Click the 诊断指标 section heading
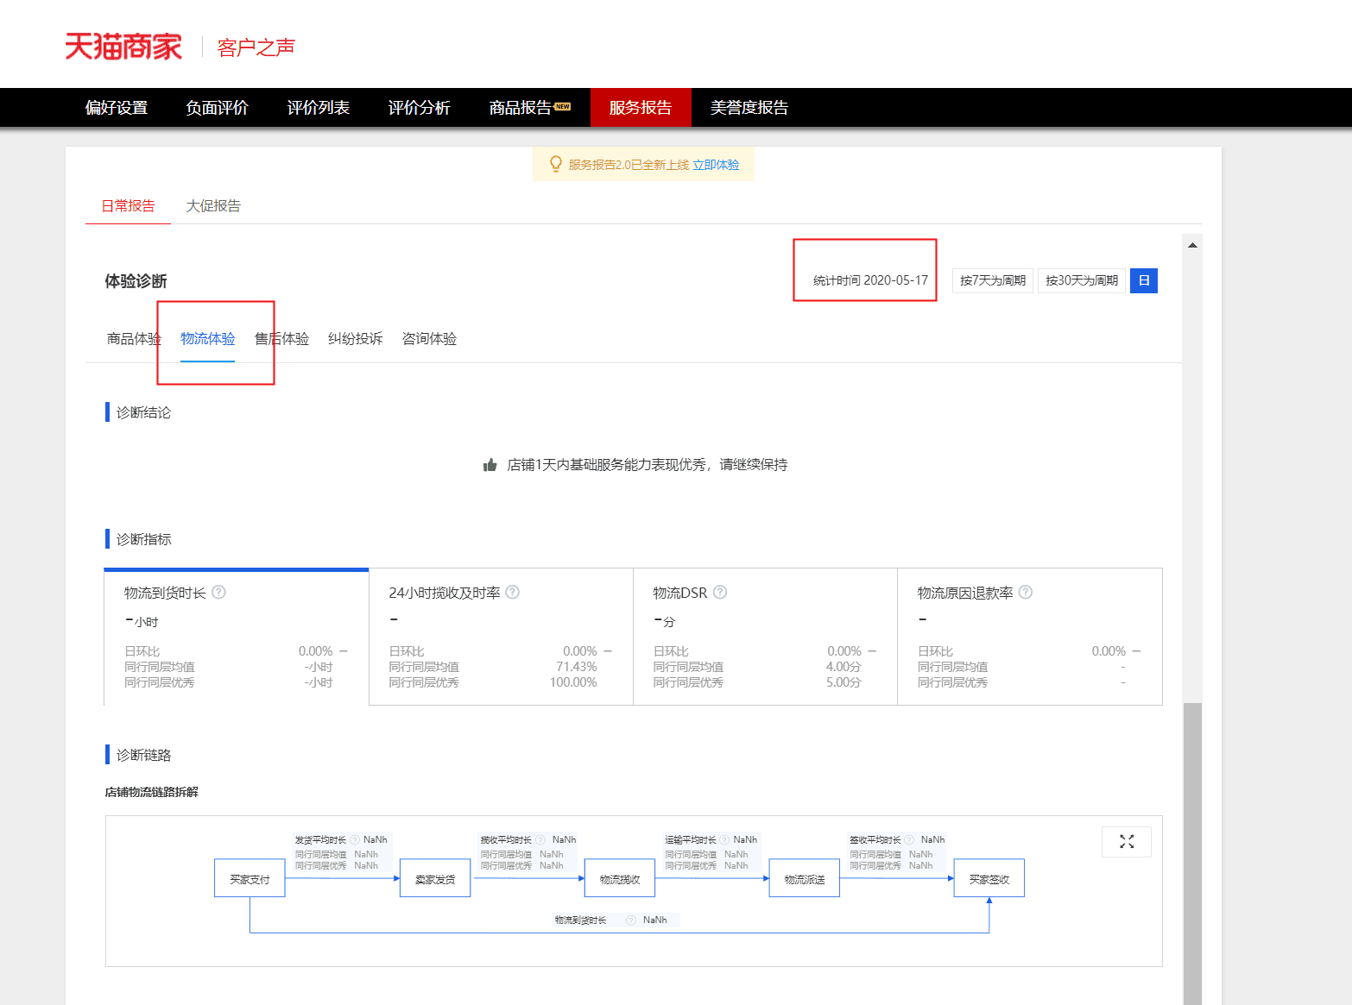1352x1005 pixels. point(143,539)
